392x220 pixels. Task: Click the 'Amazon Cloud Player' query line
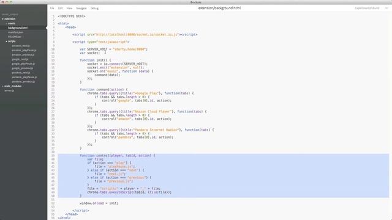[x=147, y=111]
